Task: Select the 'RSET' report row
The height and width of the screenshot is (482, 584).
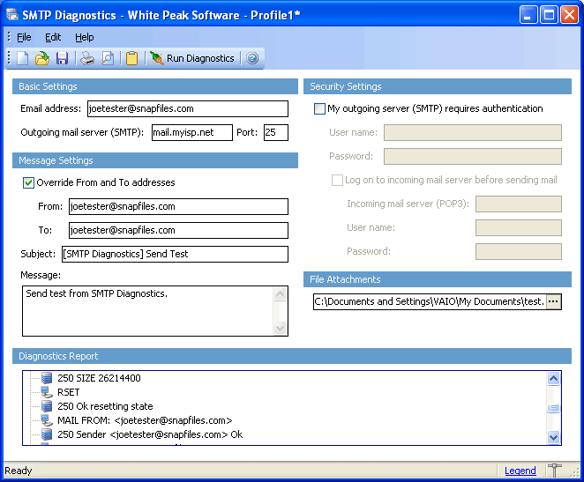Action: pyautogui.click(x=69, y=392)
